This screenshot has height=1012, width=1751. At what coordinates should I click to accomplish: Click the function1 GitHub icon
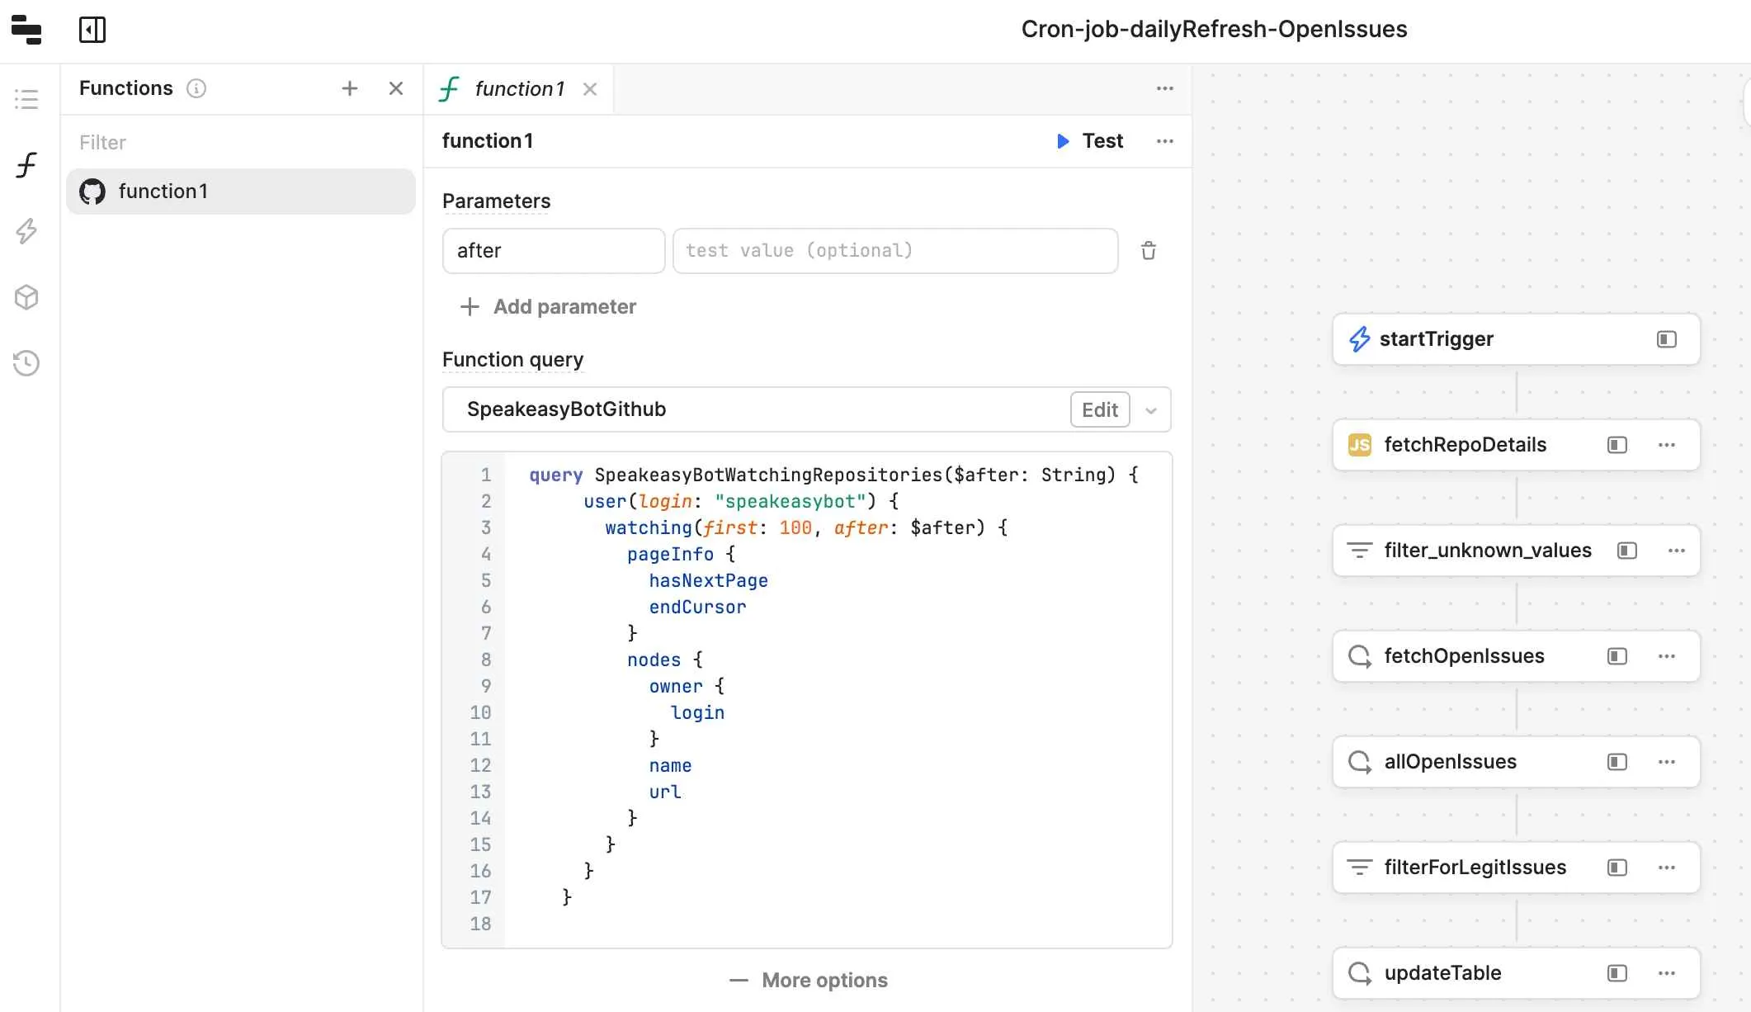(x=92, y=192)
